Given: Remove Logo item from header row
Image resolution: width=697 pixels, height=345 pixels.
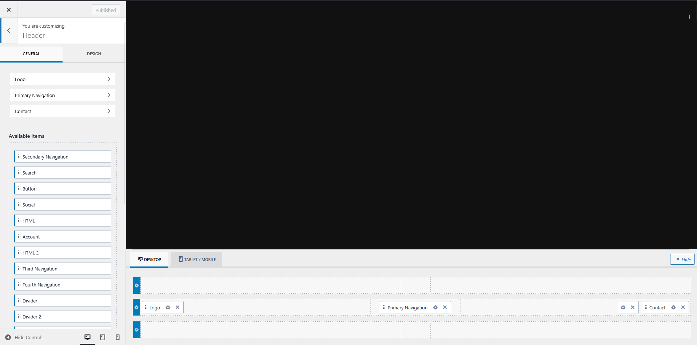Looking at the screenshot, I should (178, 308).
